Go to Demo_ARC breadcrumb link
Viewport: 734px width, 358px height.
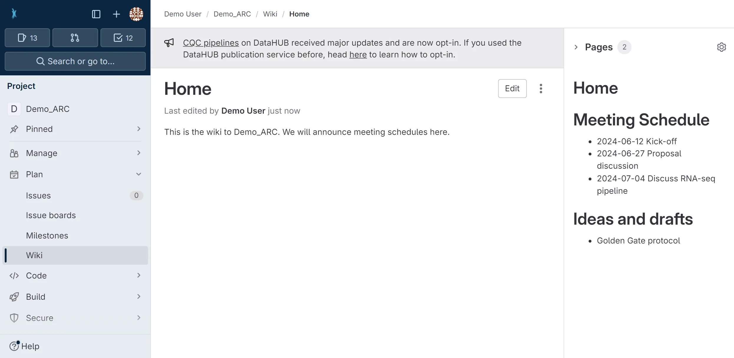(x=232, y=14)
